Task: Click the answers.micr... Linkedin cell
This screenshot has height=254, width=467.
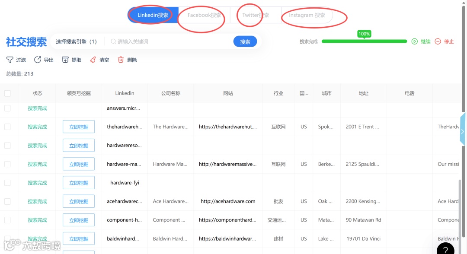Action: 124,108
